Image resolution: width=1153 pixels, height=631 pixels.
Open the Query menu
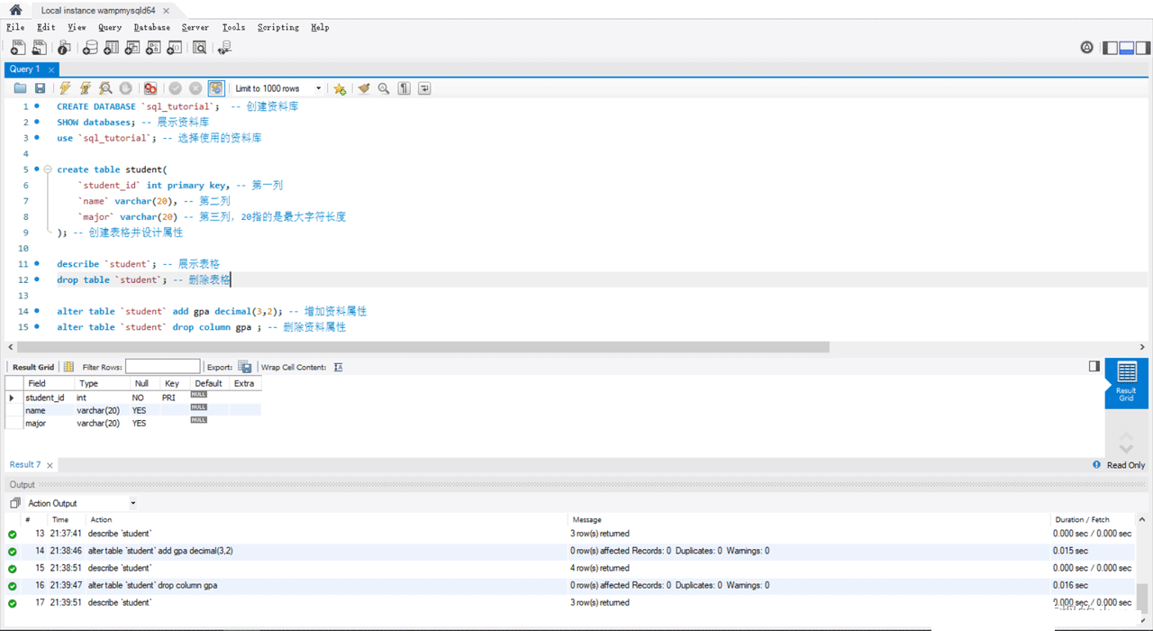pos(109,27)
